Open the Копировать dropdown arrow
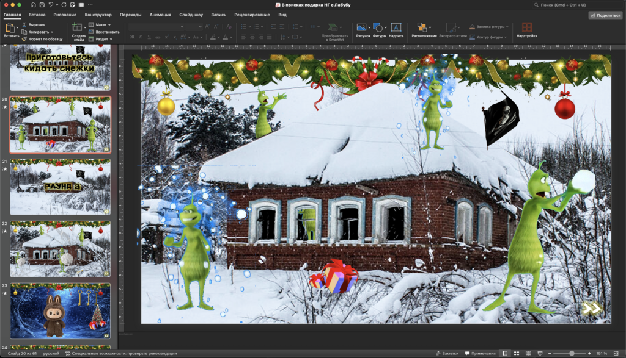Viewport: 626px width, 358px height. [x=52, y=32]
